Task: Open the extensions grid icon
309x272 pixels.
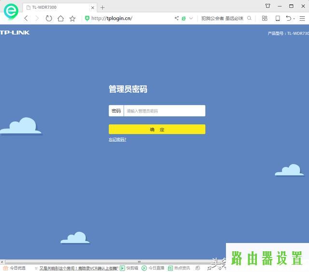Action: (265, 18)
